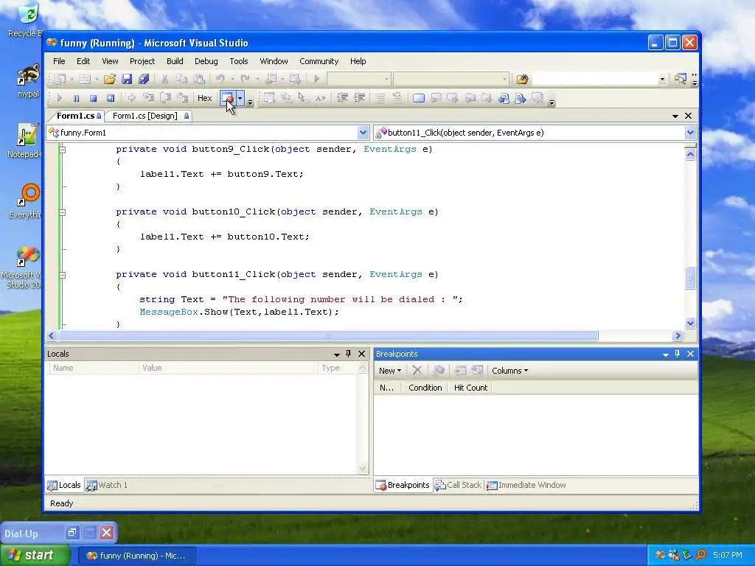
Task: Open the Help menu
Action: pyautogui.click(x=358, y=61)
